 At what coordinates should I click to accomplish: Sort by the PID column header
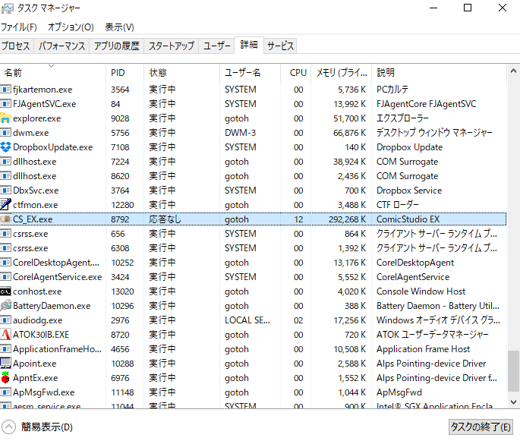124,73
